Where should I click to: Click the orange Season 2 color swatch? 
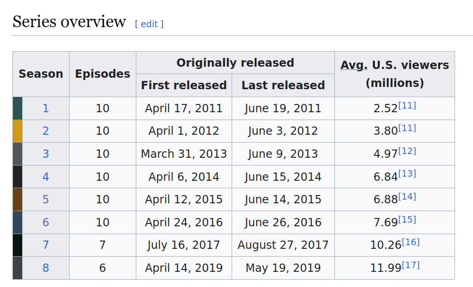18,131
